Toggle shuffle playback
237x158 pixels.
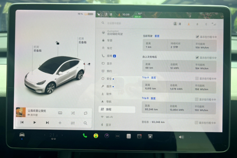pyautogui.click(x=73, y=113)
